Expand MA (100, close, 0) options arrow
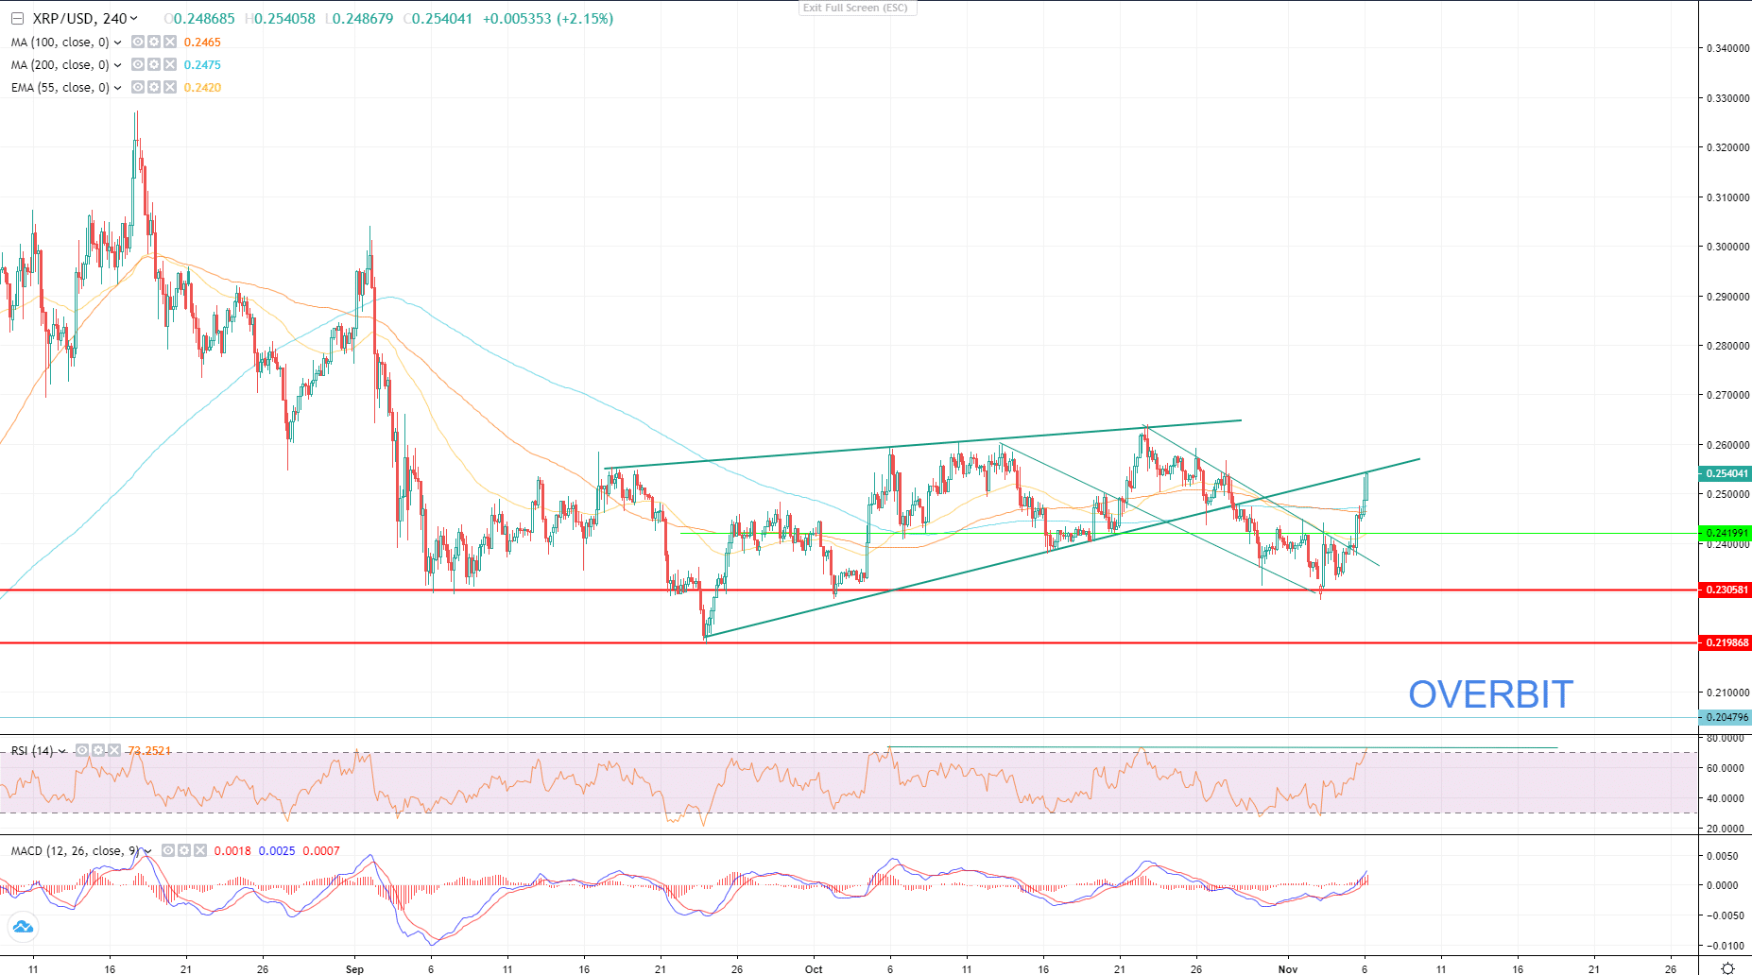The image size is (1752, 975). tap(118, 43)
